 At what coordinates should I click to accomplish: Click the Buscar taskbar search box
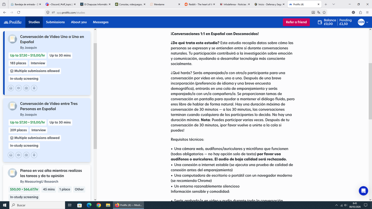pyautogui.click(x=37, y=205)
